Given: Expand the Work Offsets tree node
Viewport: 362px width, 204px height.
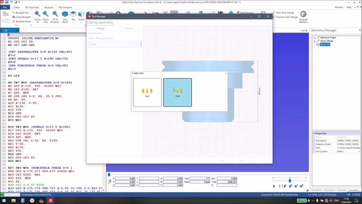Looking at the screenshot, I should tap(314, 41).
